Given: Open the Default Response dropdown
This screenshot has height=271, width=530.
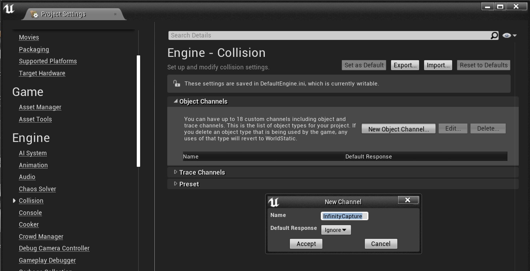Looking at the screenshot, I should tap(336, 230).
